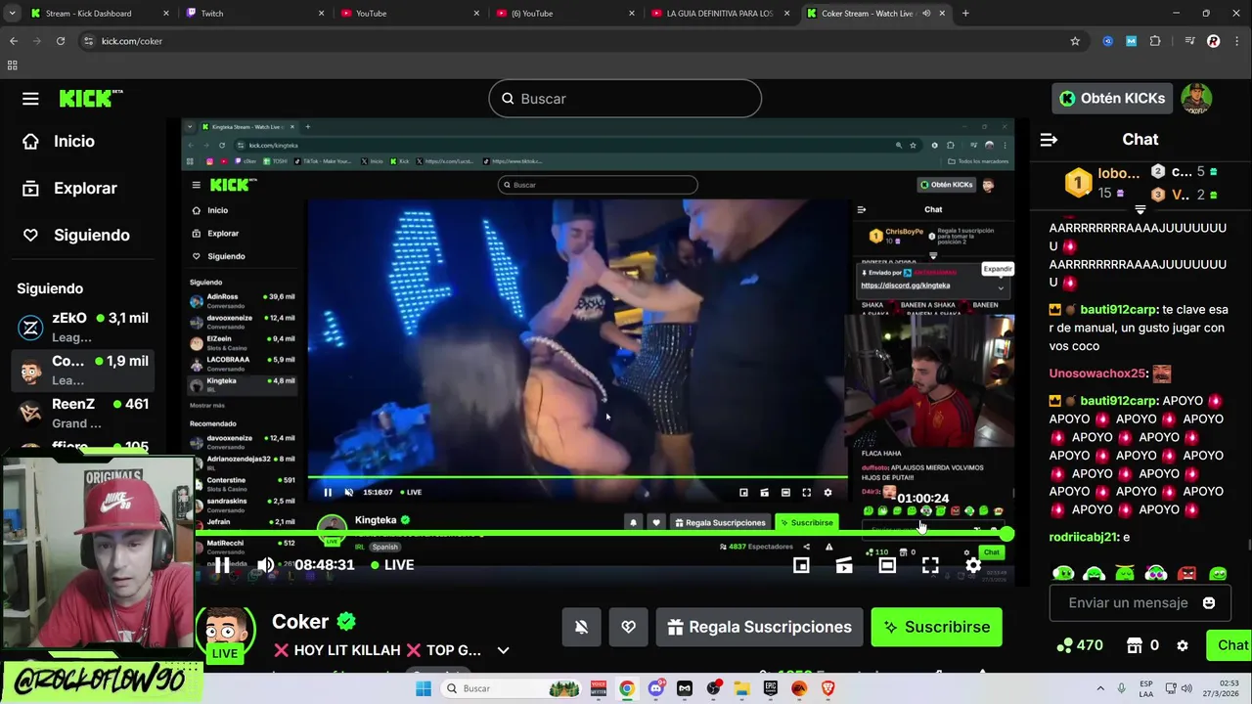Open the Windows Start menu
This screenshot has height=704, width=1252.
tap(423, 688)
